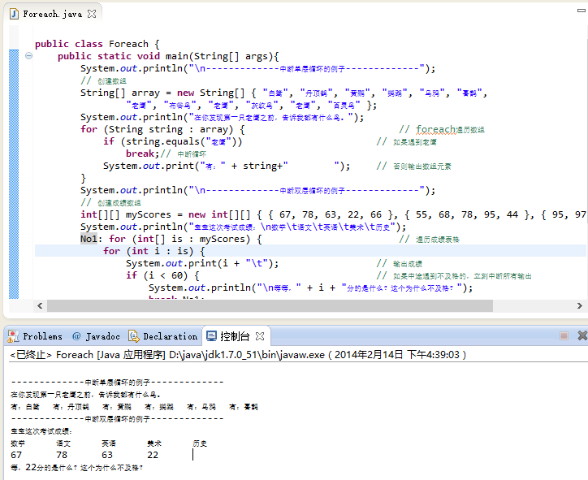Click the Javadoc @ icon
This screenshot has width=588, height=480.
[x=76, y=336]
